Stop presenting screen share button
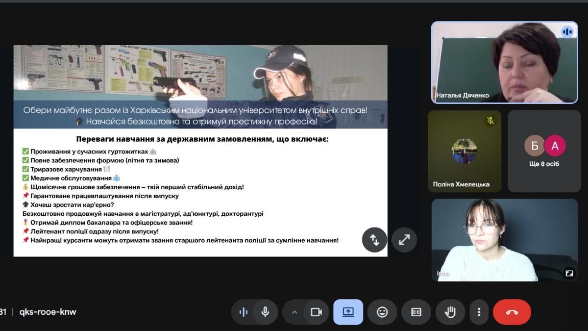Viewport: 588px width, 331px height. point(348,312)
